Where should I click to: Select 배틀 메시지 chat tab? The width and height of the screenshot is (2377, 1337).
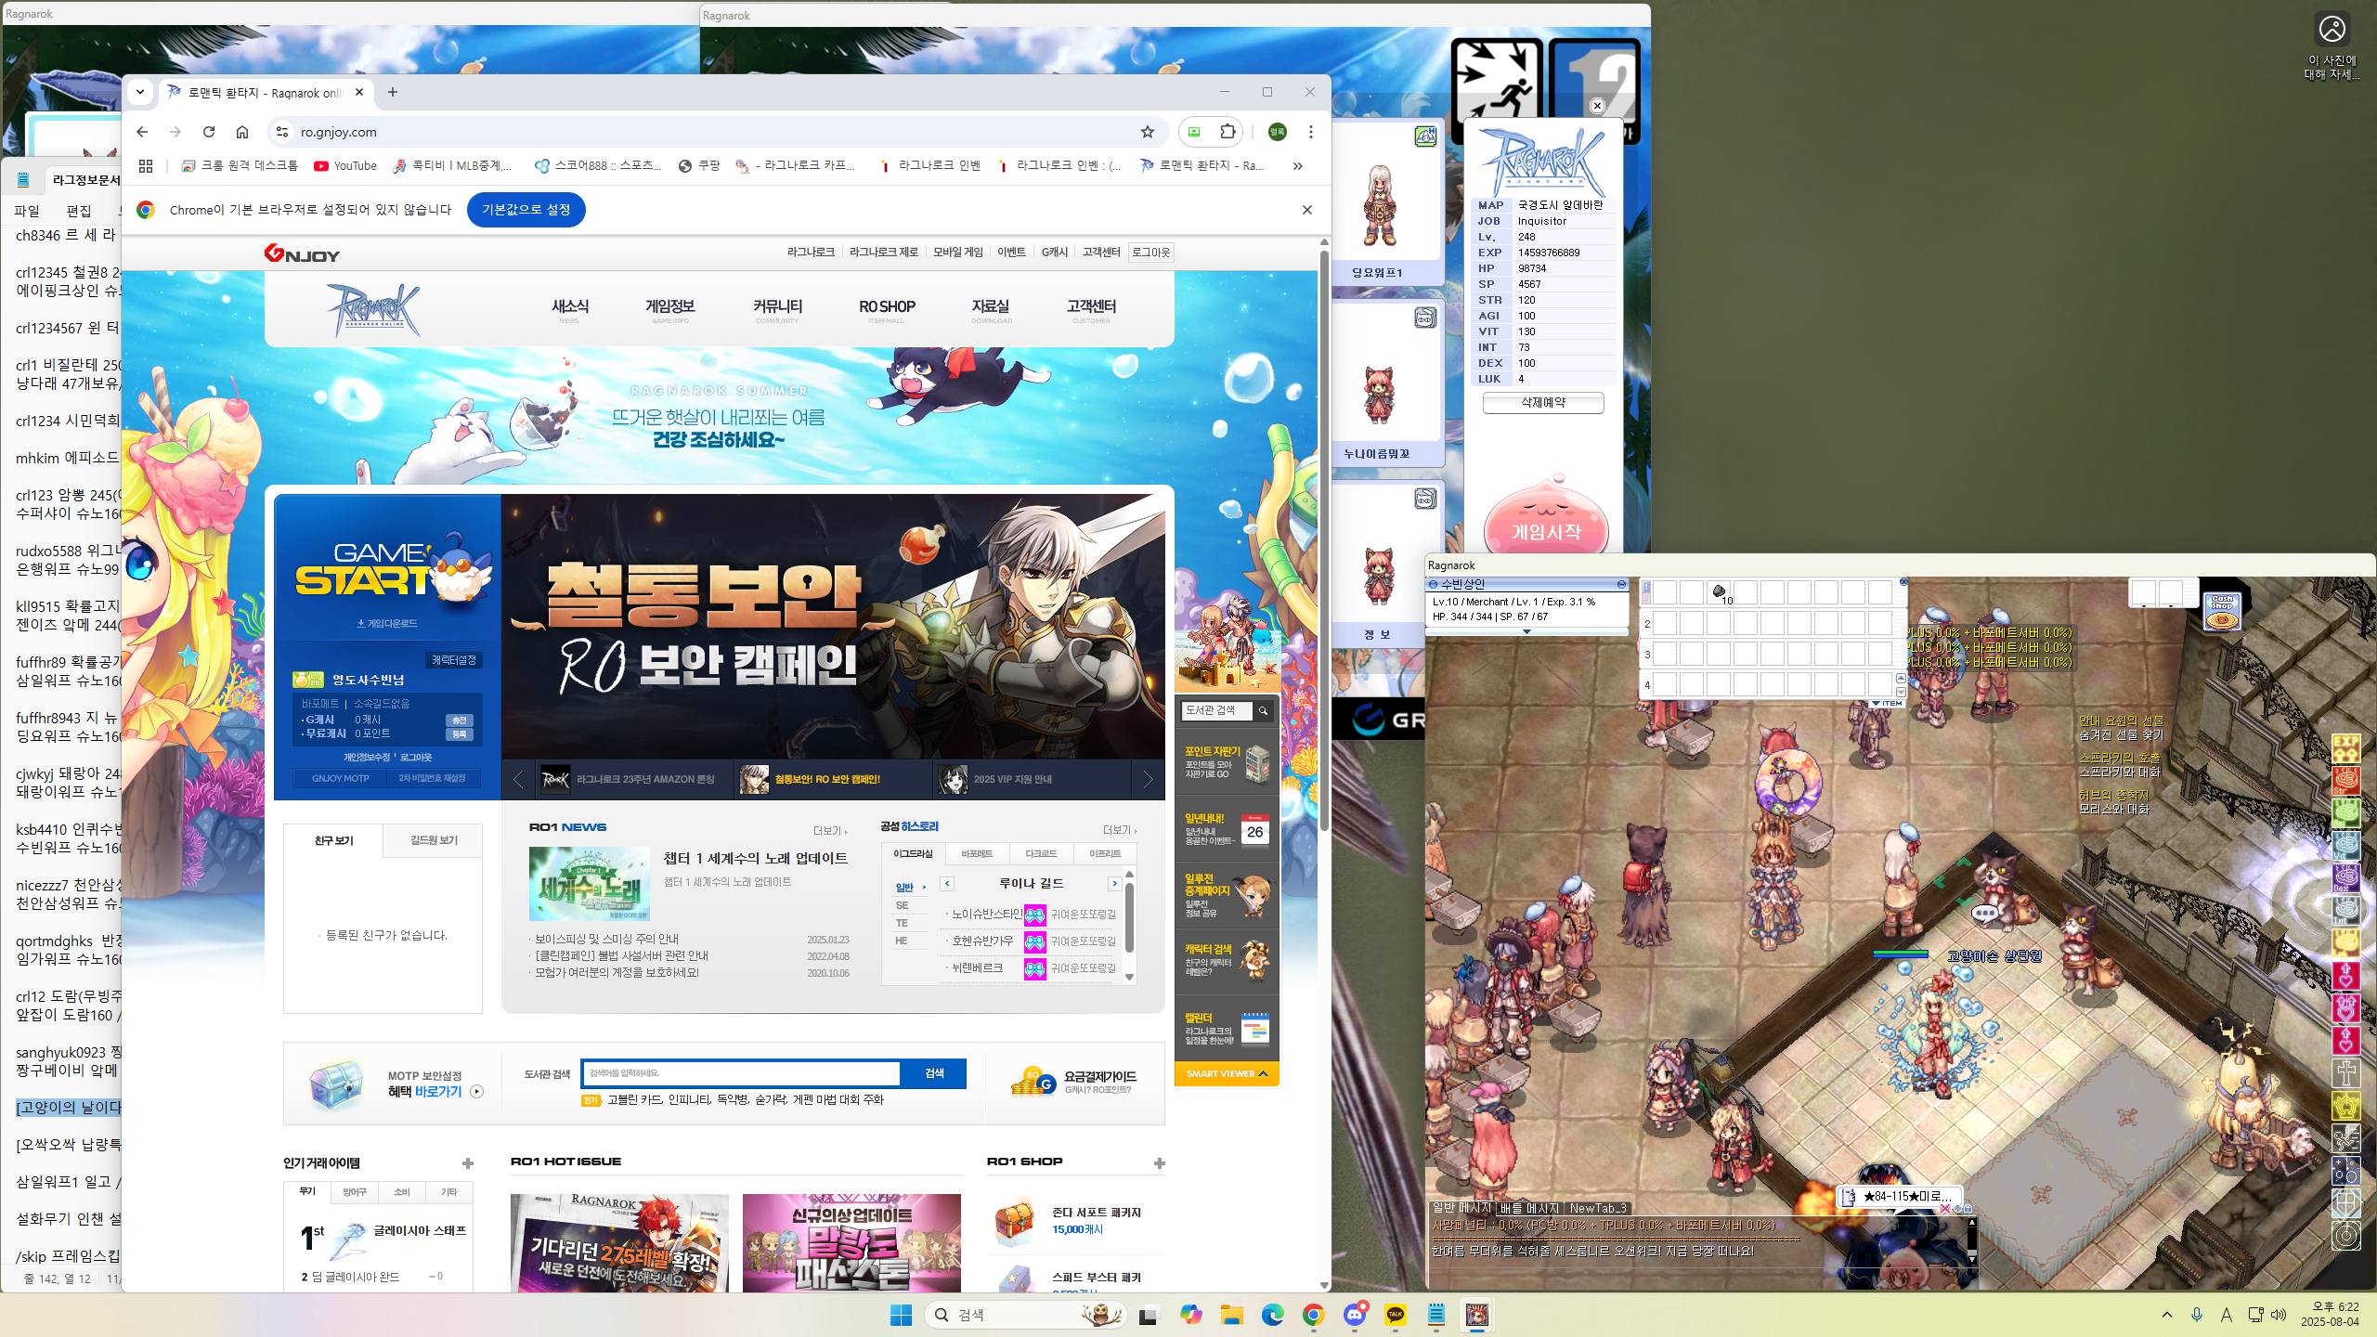[x=1529, y=1208]
